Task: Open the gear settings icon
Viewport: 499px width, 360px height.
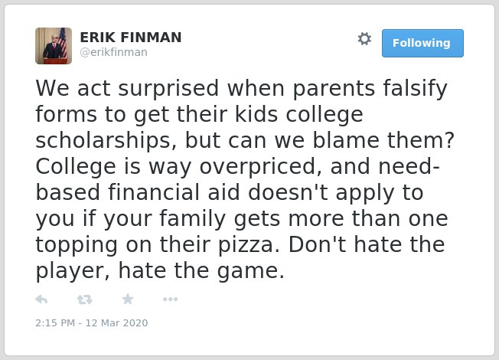Action: pos(364,38)
